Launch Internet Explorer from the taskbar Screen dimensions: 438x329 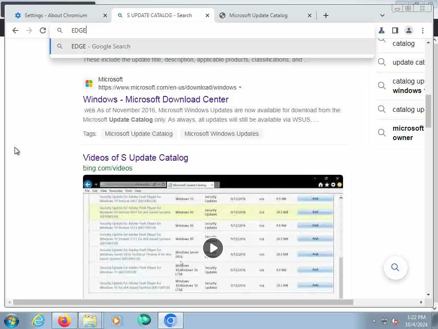tap(38, 320)
